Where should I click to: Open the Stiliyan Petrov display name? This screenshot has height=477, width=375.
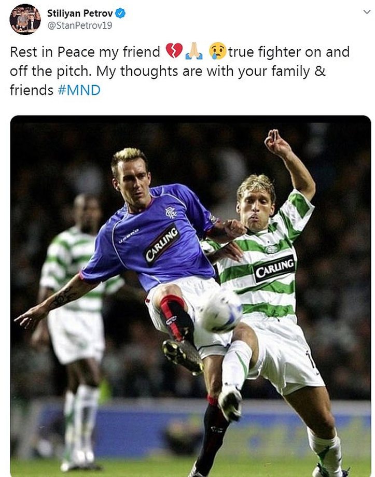point(80,13)
